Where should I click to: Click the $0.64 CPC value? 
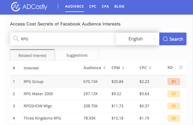coord(144,94)
